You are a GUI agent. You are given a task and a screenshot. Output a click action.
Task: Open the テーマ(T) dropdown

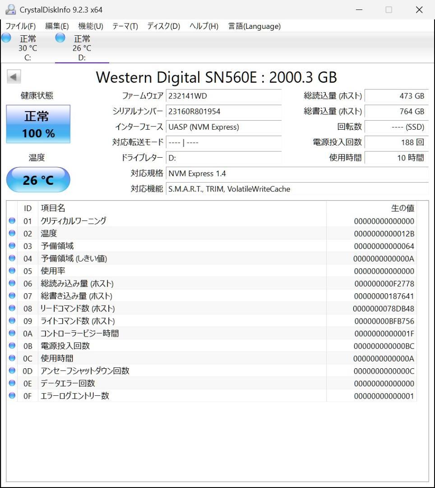[125, 26]
